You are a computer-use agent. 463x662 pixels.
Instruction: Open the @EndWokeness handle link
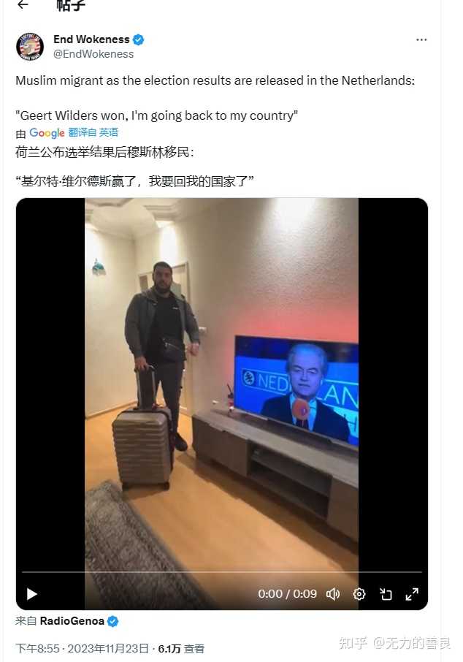93,54
